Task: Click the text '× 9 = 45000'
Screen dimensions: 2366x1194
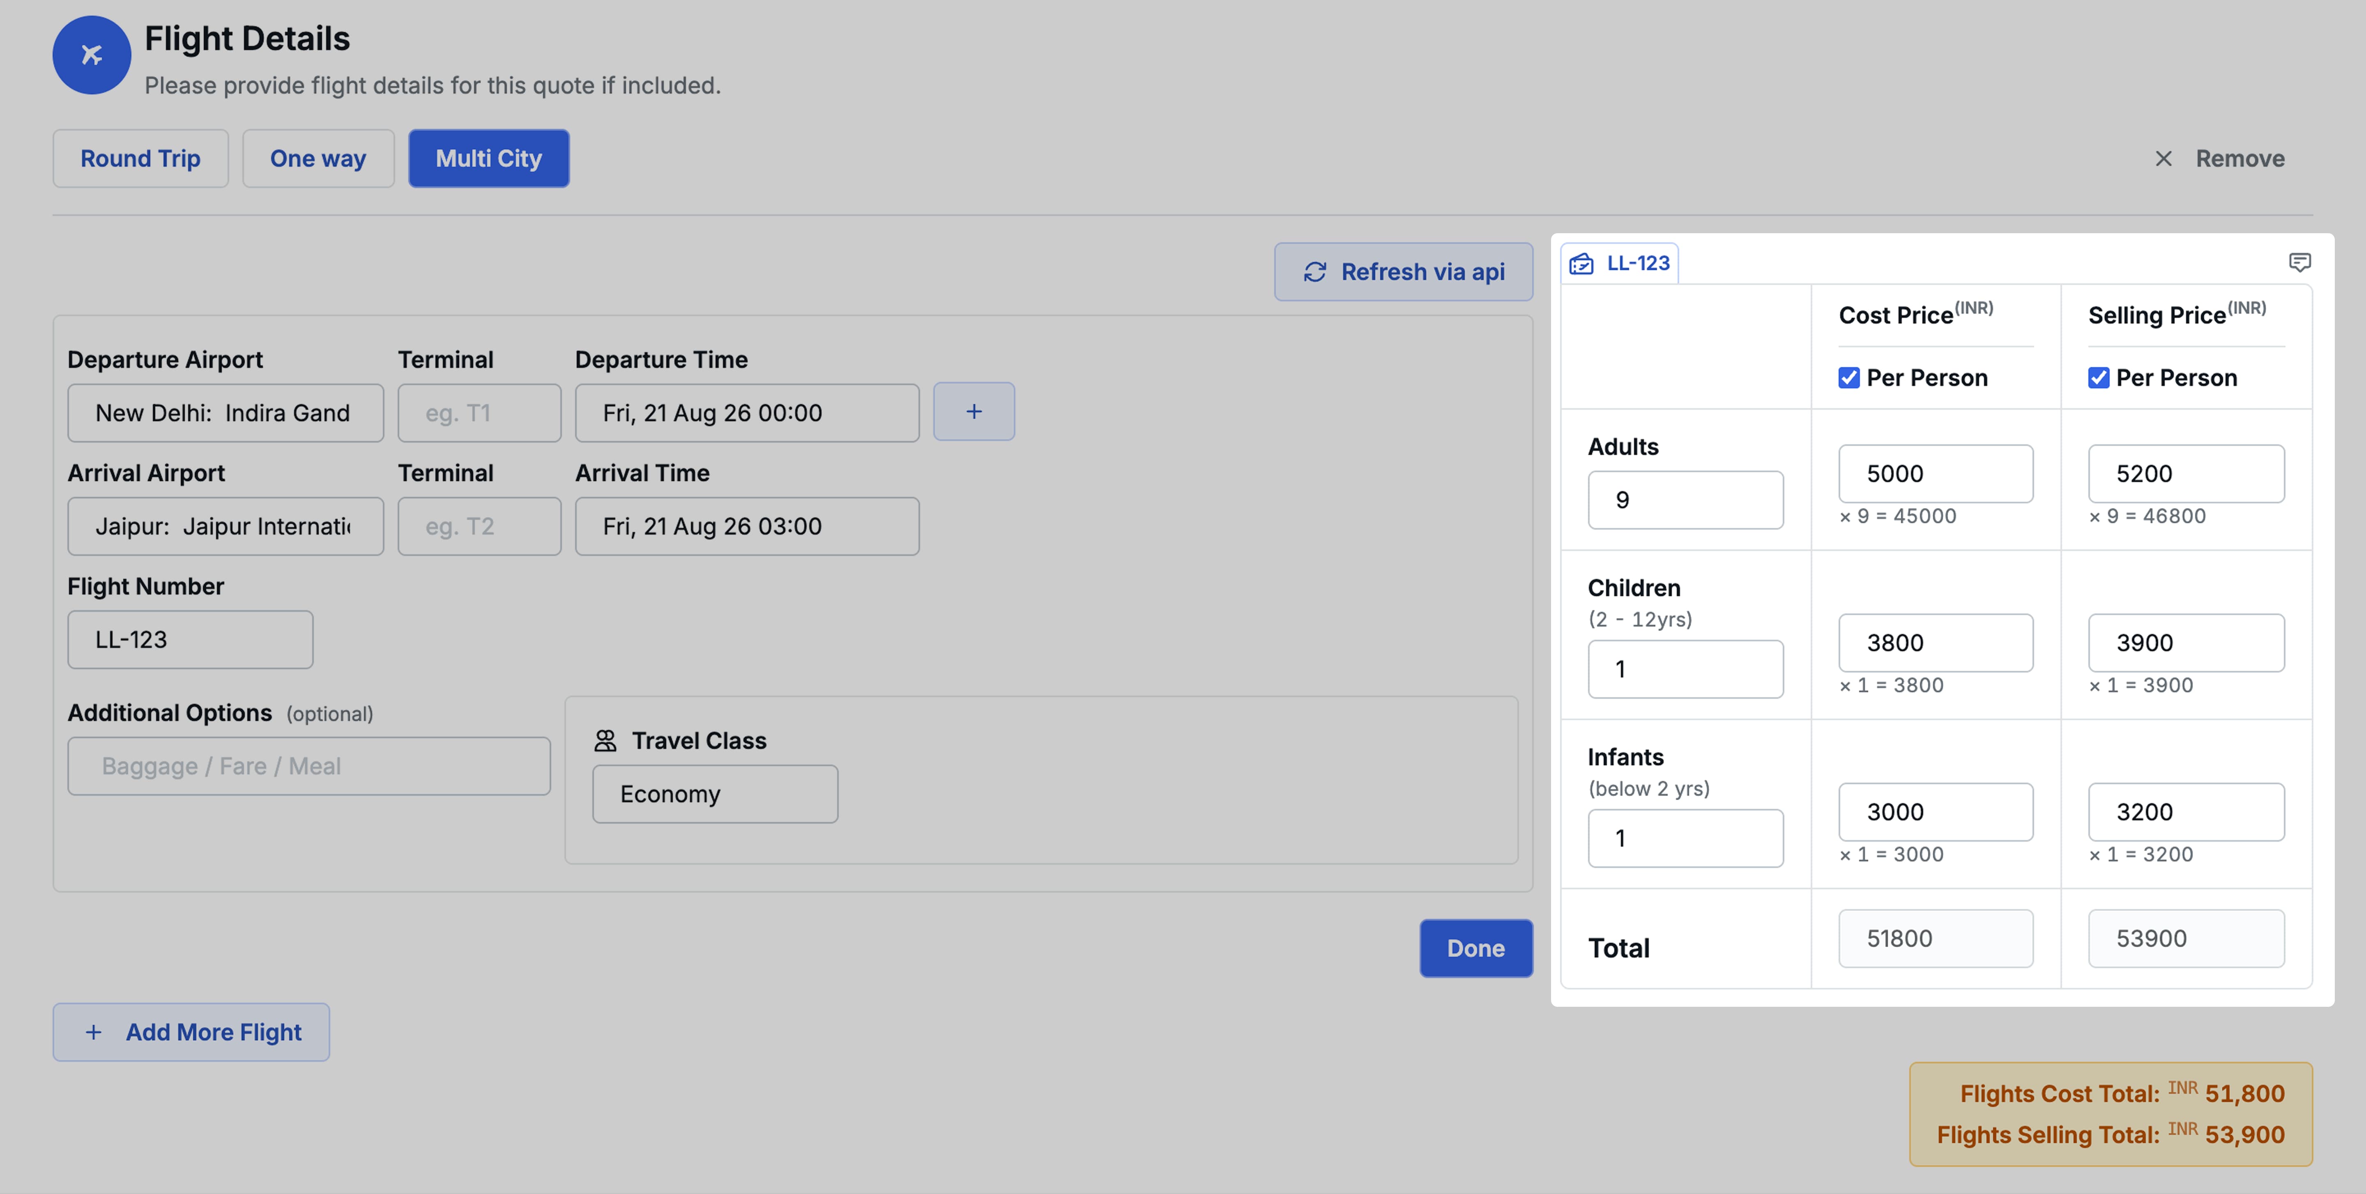Action: 1898,516
